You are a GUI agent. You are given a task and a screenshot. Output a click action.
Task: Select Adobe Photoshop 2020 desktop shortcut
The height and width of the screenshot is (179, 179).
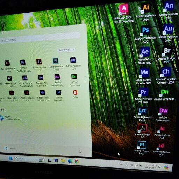coord(145,34)
